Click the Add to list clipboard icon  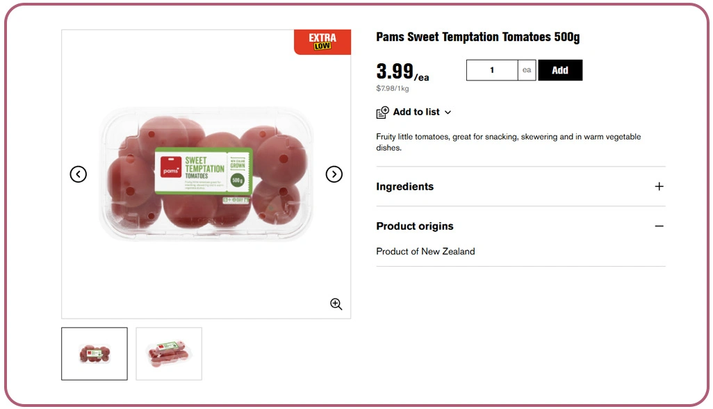[382, 112]
